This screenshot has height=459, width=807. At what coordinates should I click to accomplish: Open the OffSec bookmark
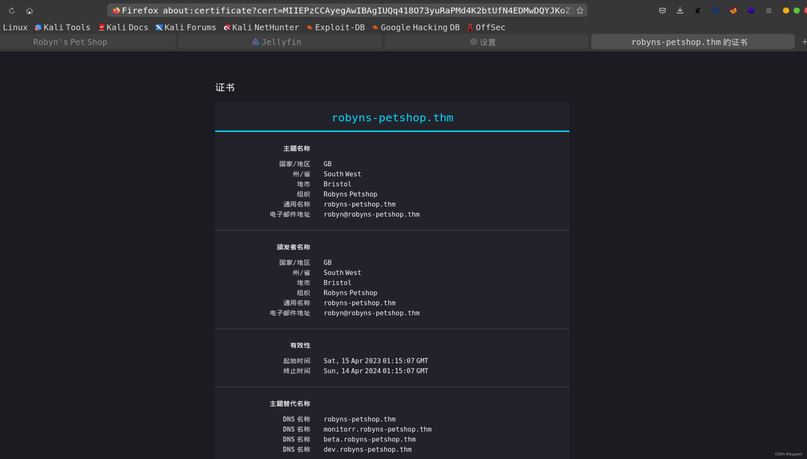pyautogui.click(x=486, y=27)
